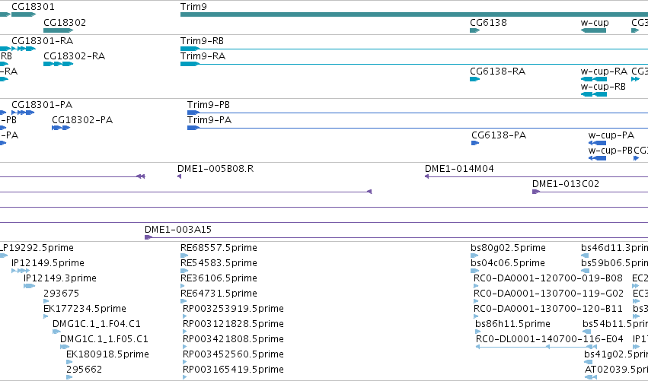Click the CG18302 gene glyph
Screen dimensions: 648x381
pos(59,30)
